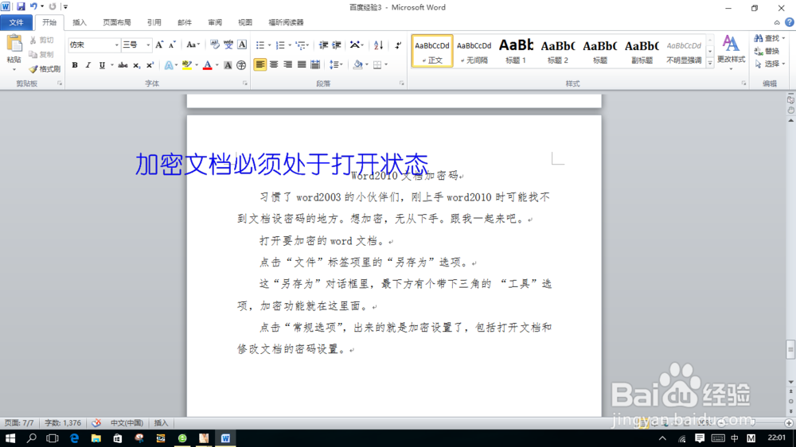Click the Decrease Indent icon

coord(323,45)
